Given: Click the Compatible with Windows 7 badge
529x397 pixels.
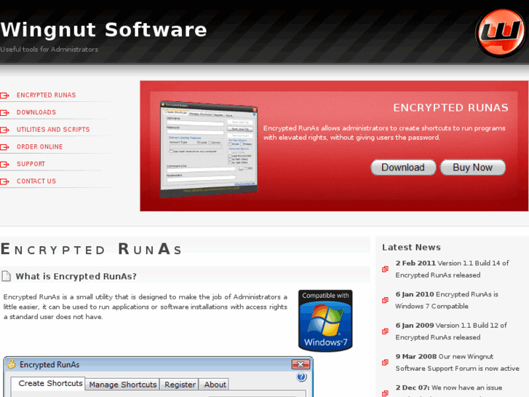Looking at the screenshot, I should [325, 321].
